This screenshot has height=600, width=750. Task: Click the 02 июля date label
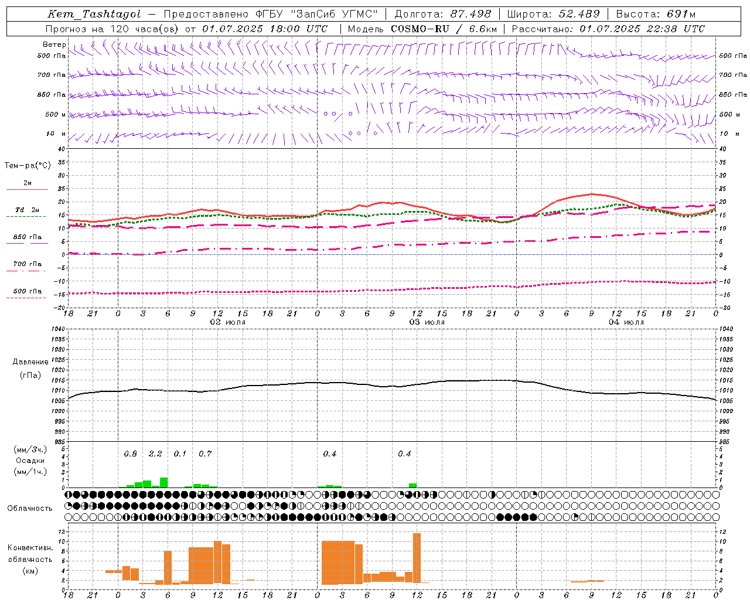228,322
